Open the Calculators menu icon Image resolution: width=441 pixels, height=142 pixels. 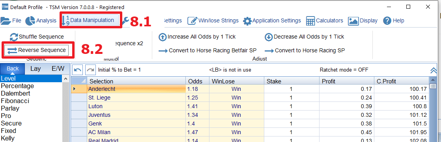point(310,20)
